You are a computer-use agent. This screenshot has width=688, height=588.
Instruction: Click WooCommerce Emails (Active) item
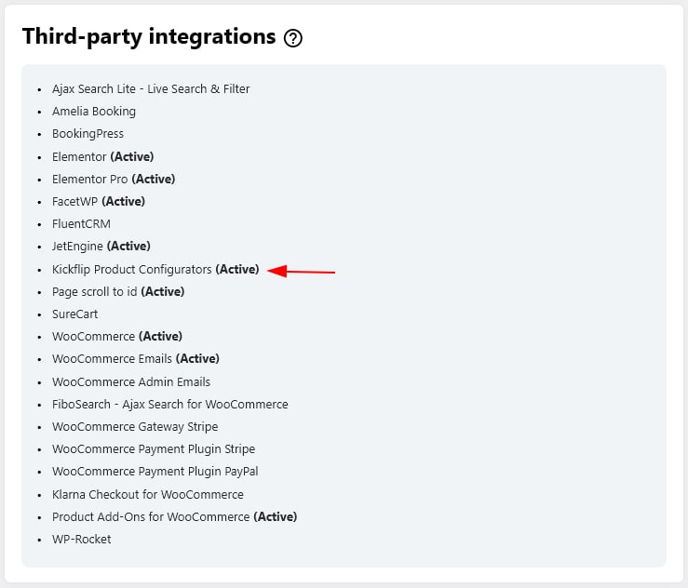[x=136, y=359]
